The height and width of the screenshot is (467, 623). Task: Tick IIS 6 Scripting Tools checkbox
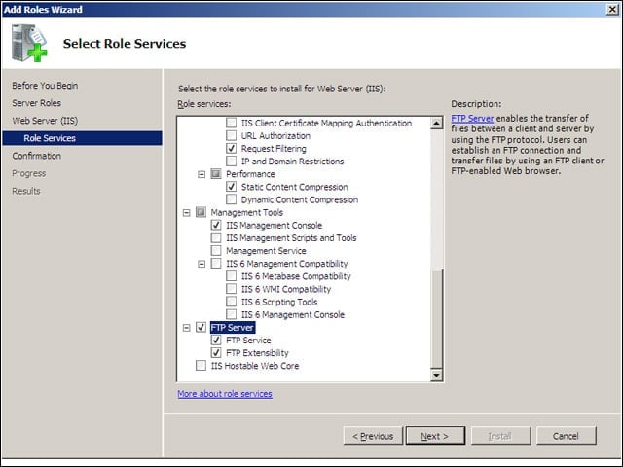click(x=231, y=302)
